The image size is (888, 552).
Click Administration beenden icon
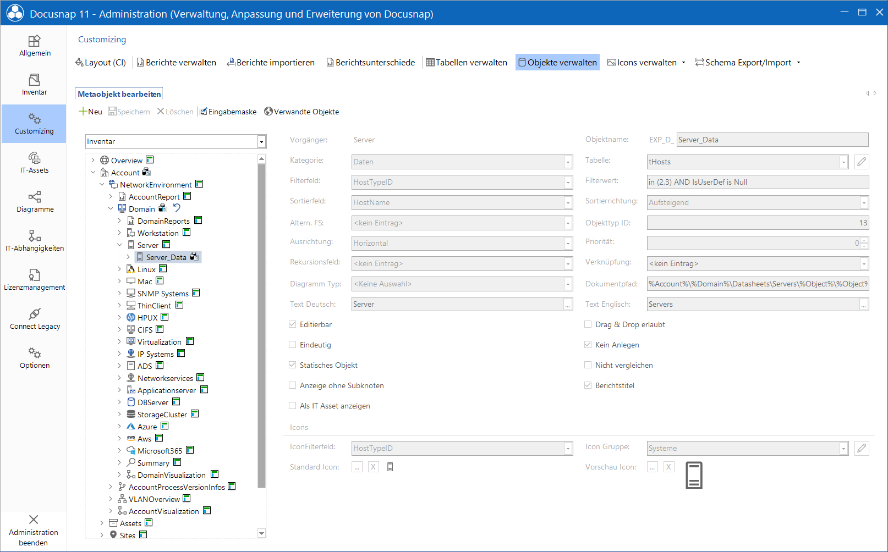[x=34, y=520]
